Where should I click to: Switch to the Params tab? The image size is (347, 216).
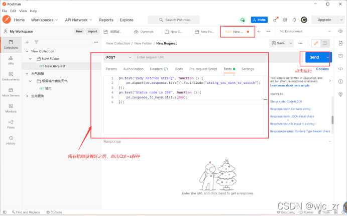tap(111, 69)
